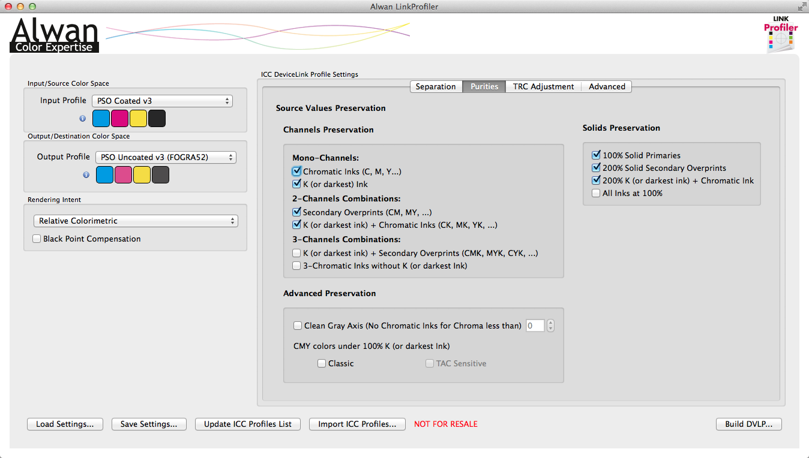Open the Advanced tab
Image resolution: width=809 pixels, height=458 pixels.
click(606, 86)
